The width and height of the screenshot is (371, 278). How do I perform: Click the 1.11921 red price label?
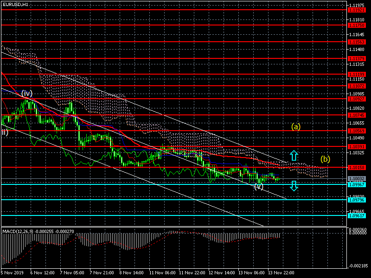(357, 10)
